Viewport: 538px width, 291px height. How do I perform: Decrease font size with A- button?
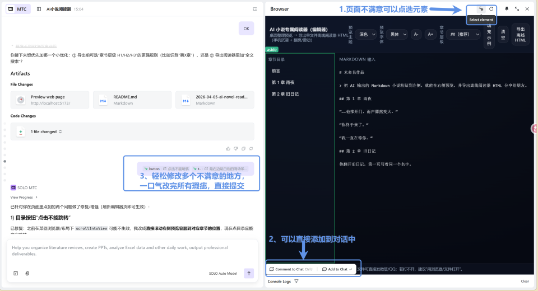416,34
